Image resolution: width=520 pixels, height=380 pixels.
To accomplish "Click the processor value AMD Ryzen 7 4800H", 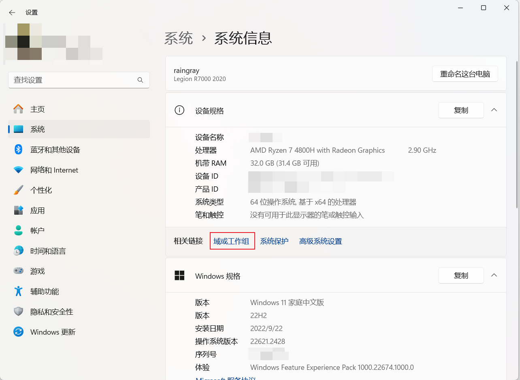I will pos(318,150).
